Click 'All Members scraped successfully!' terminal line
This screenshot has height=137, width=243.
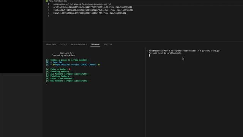67,74
